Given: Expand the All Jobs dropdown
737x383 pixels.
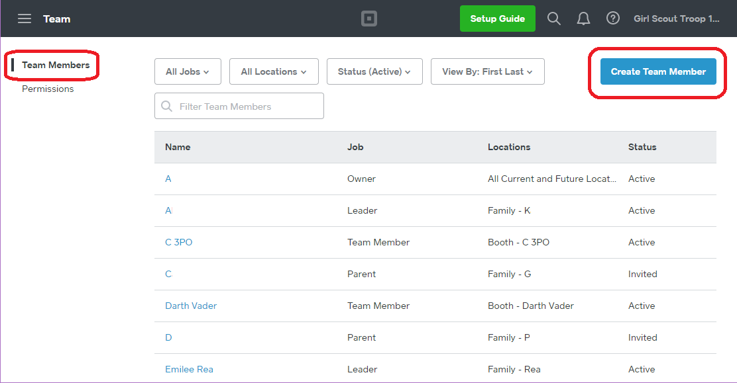Looking at the screenshot, I should pos(188,71).
